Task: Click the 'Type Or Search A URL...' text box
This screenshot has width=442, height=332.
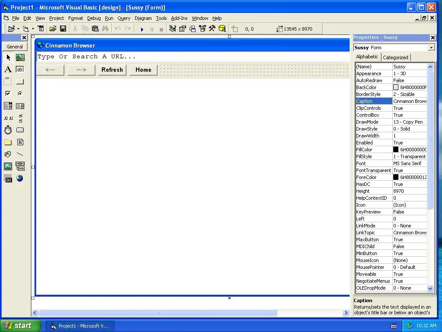Action: [193, 57]
